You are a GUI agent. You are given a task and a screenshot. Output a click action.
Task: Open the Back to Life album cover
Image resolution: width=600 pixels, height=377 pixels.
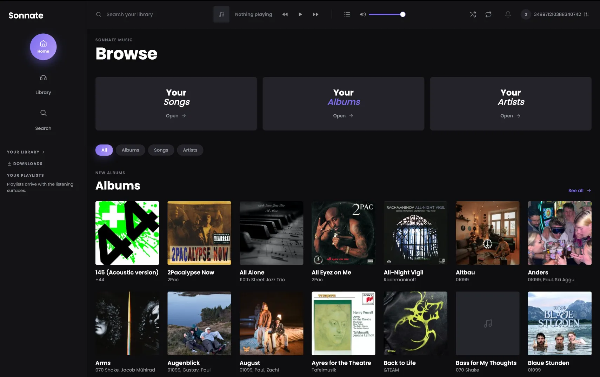coord(416,323)
